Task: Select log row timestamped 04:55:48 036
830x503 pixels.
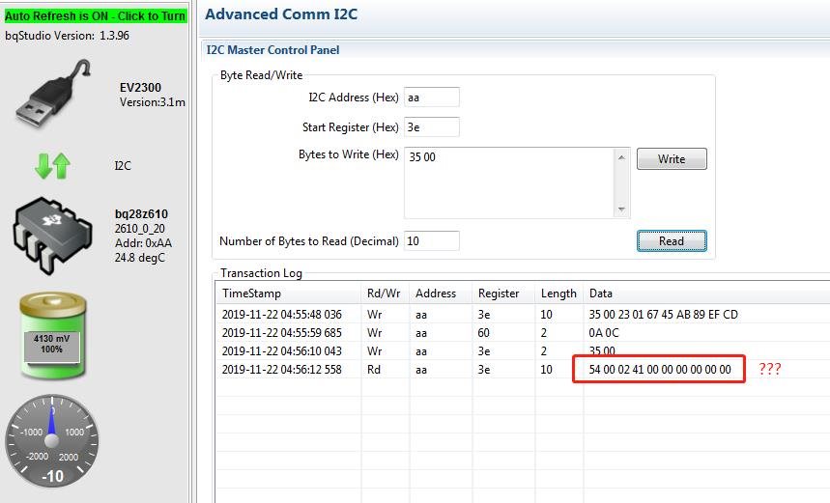Action: [x=523, y=314]
